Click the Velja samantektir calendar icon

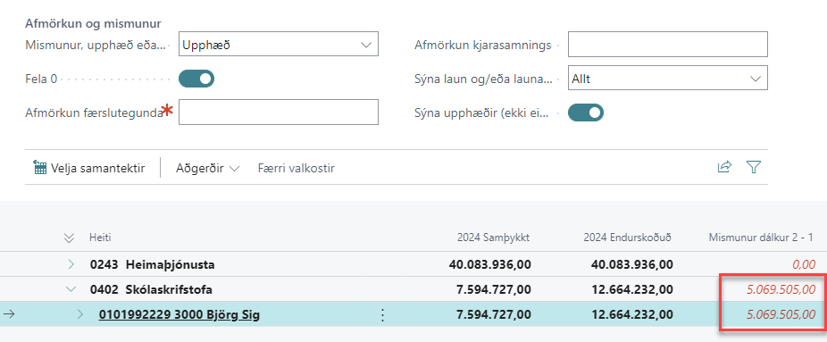tap(39, 168)
